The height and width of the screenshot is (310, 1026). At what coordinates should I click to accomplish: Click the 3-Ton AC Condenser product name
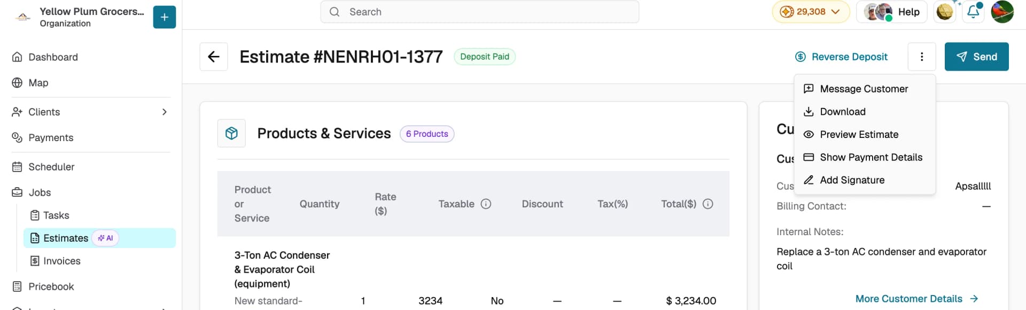tap(282, 269)
